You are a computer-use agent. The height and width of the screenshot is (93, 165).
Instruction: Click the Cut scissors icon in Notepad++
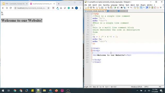point(106,7)
